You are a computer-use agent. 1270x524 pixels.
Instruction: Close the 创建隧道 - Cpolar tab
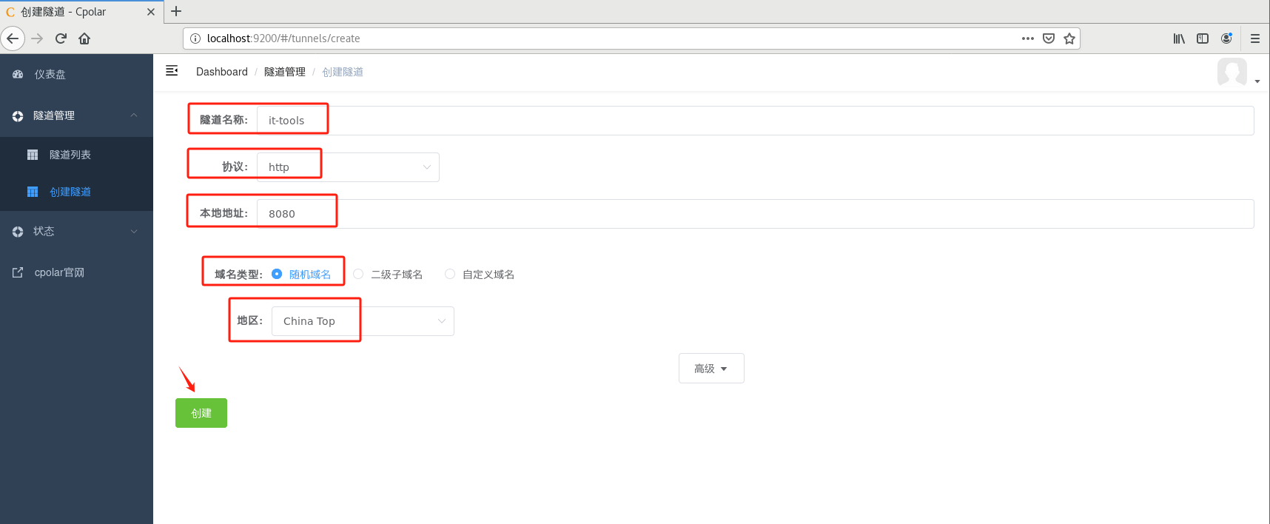pyautogui.click(x=150, y=12)
